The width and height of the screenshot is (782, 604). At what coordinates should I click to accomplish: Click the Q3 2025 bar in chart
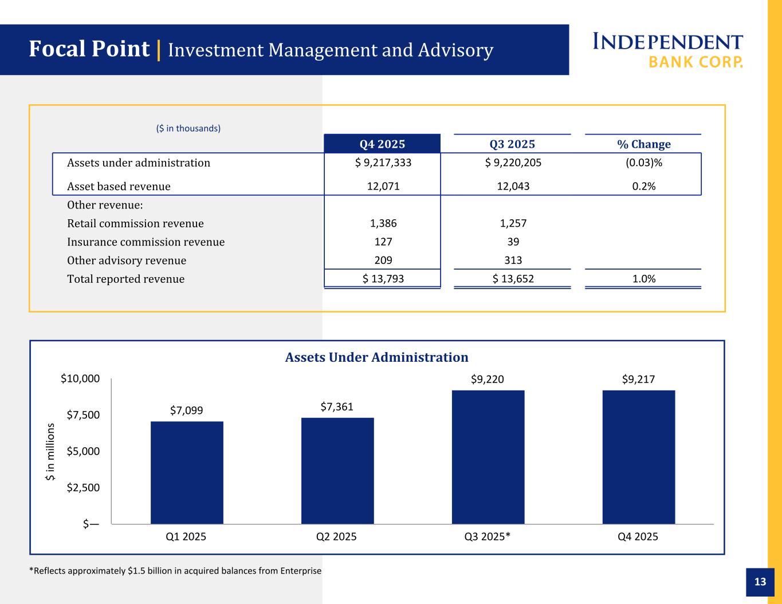pos(488,457)
